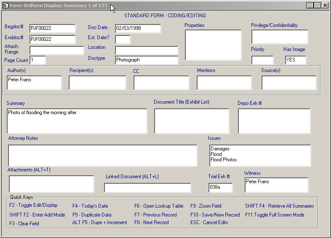
Task: Click ESC - Cancel Edits quick key
Action: pos(209,222)
